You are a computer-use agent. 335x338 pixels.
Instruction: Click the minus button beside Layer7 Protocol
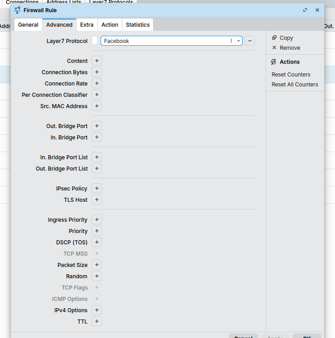pyautogui.click(x=249, y=41)
